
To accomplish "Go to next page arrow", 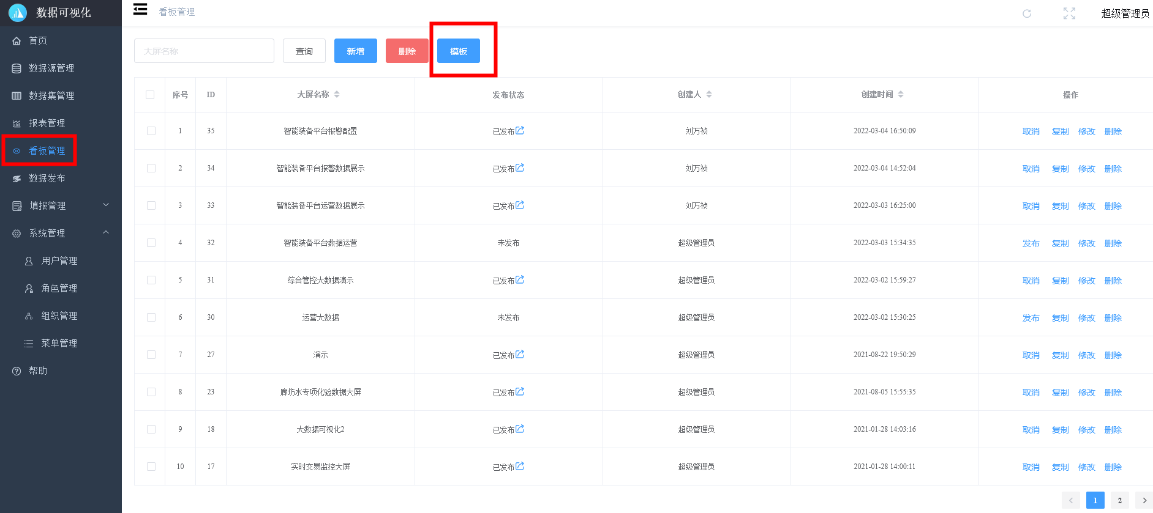I will click(1144, 500).
